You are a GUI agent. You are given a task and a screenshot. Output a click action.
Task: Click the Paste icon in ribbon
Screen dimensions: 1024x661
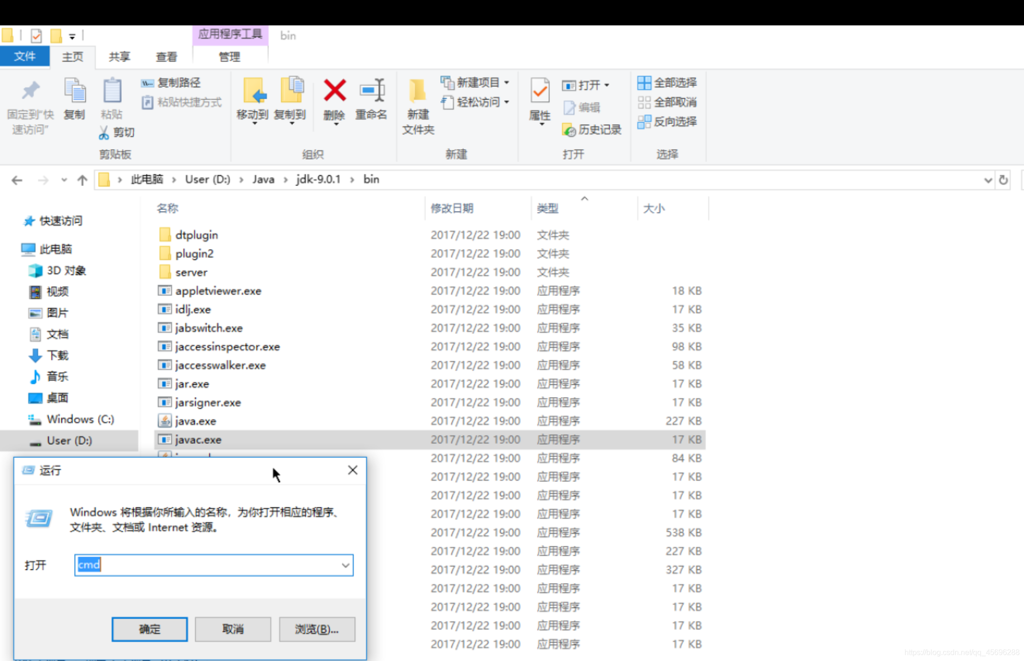point(112,91)
